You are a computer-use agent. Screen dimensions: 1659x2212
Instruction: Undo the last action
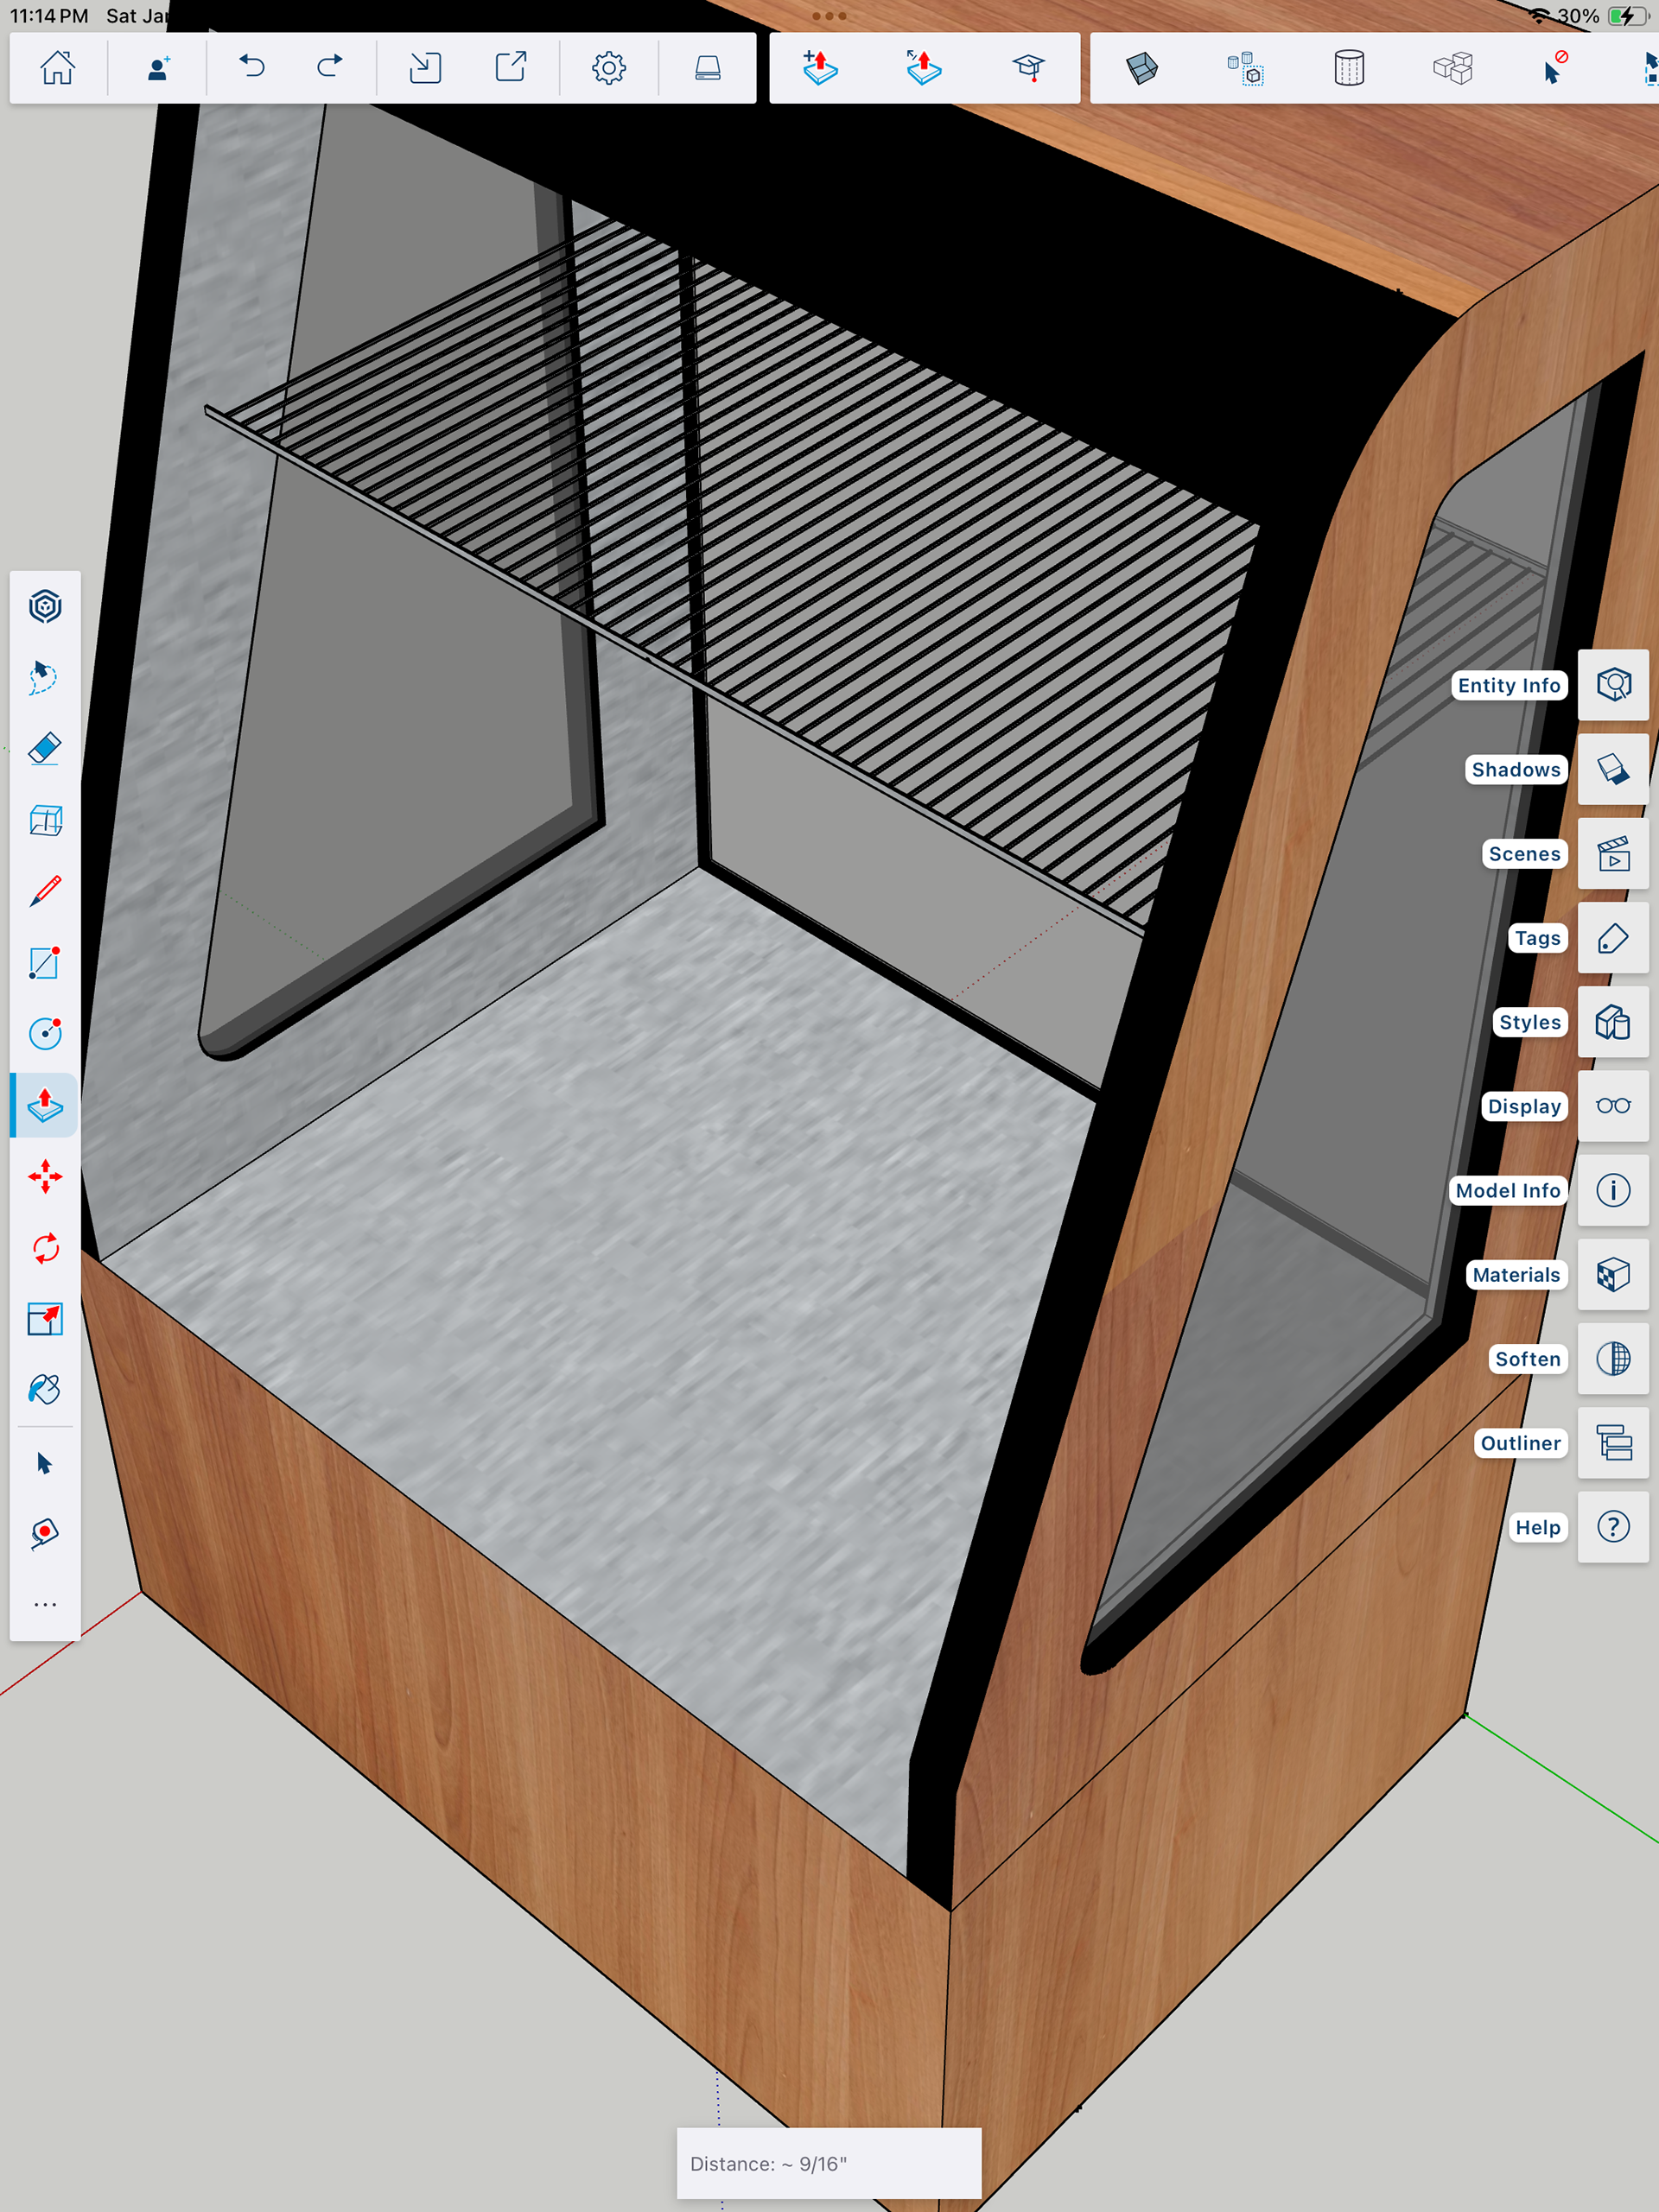pyautogui.click(x=252, y=68)
